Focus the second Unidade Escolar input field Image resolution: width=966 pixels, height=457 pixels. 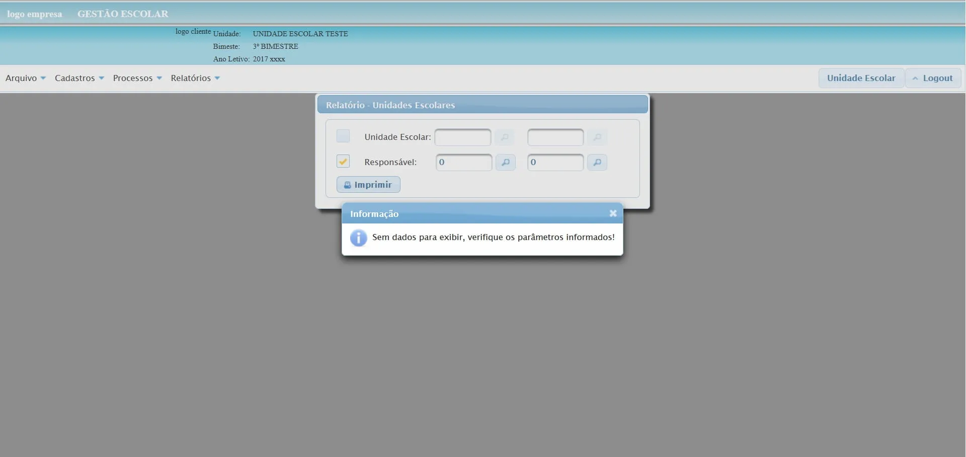[x=555, y=137]
